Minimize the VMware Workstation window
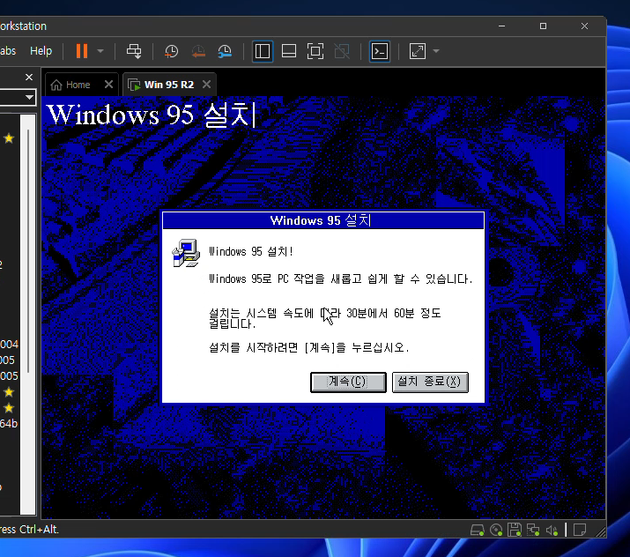Screen dimensions: 630x557 pos(502,26)
